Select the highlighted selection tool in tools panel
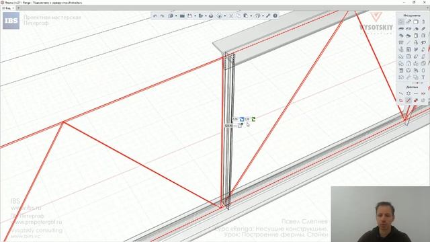 (401, 22)
